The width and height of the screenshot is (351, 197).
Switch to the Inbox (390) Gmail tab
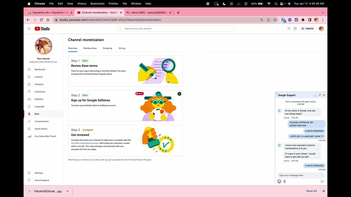(149, 13)
